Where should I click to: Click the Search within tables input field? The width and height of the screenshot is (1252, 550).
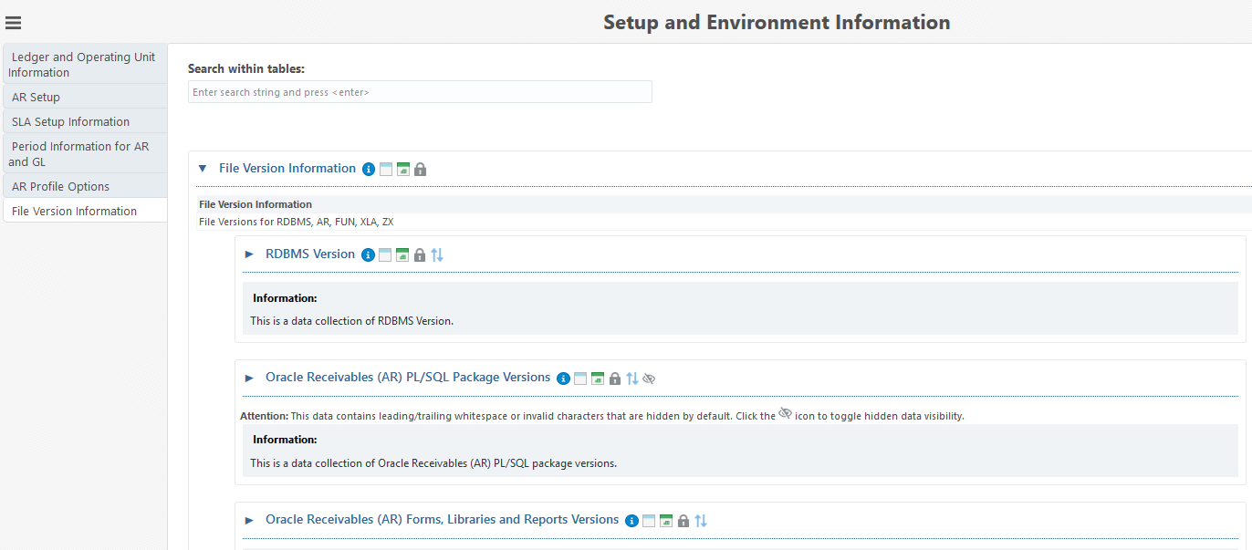click(420, 92)
